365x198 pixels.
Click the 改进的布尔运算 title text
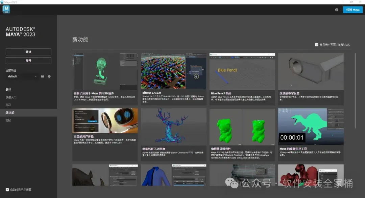tap(289, 93)
